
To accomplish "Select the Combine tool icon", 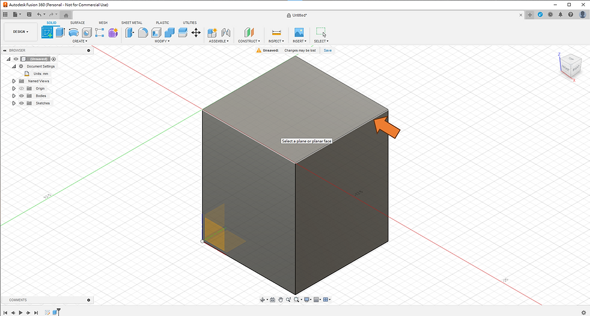I will (x=169, y=32).
